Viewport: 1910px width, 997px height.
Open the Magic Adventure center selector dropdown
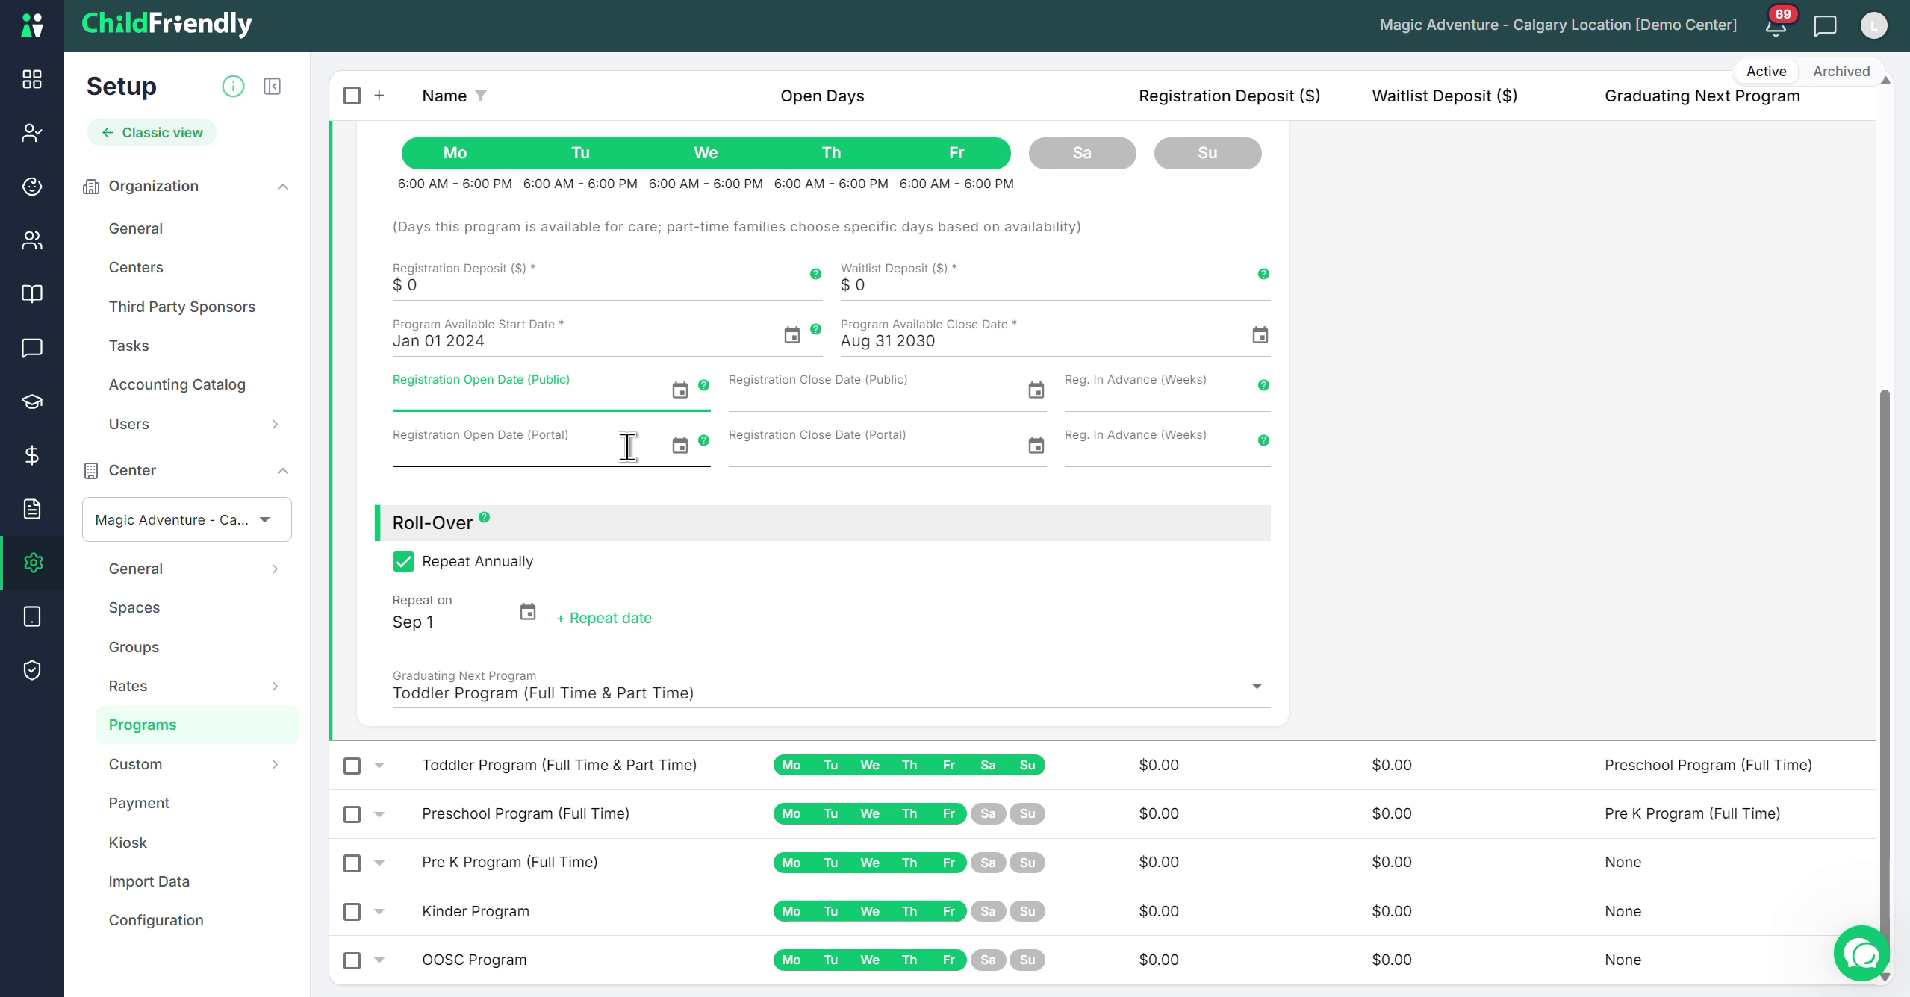(x=187, y=519)
